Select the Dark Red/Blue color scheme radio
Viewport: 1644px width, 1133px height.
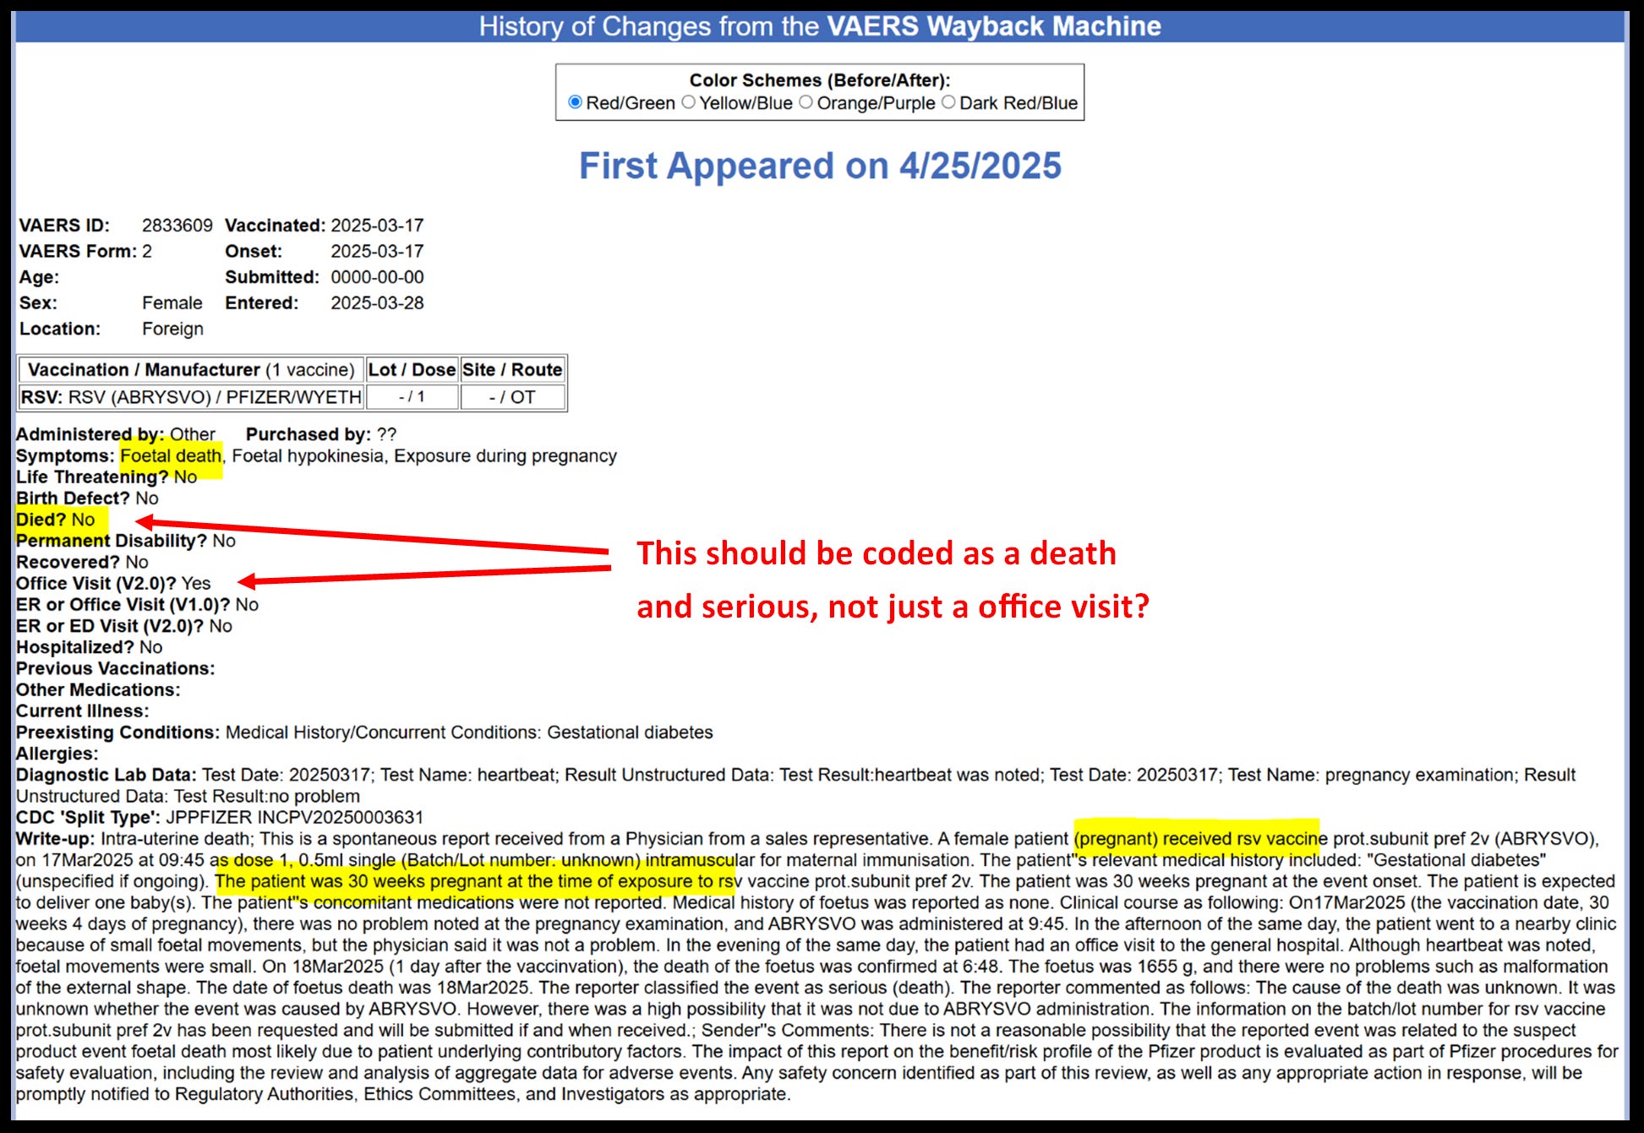(x=949, y=102)
